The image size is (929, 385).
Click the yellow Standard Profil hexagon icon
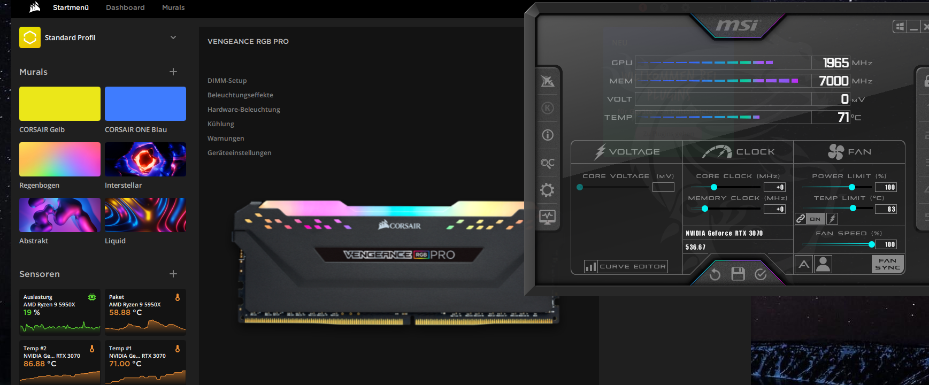(30, 37)
